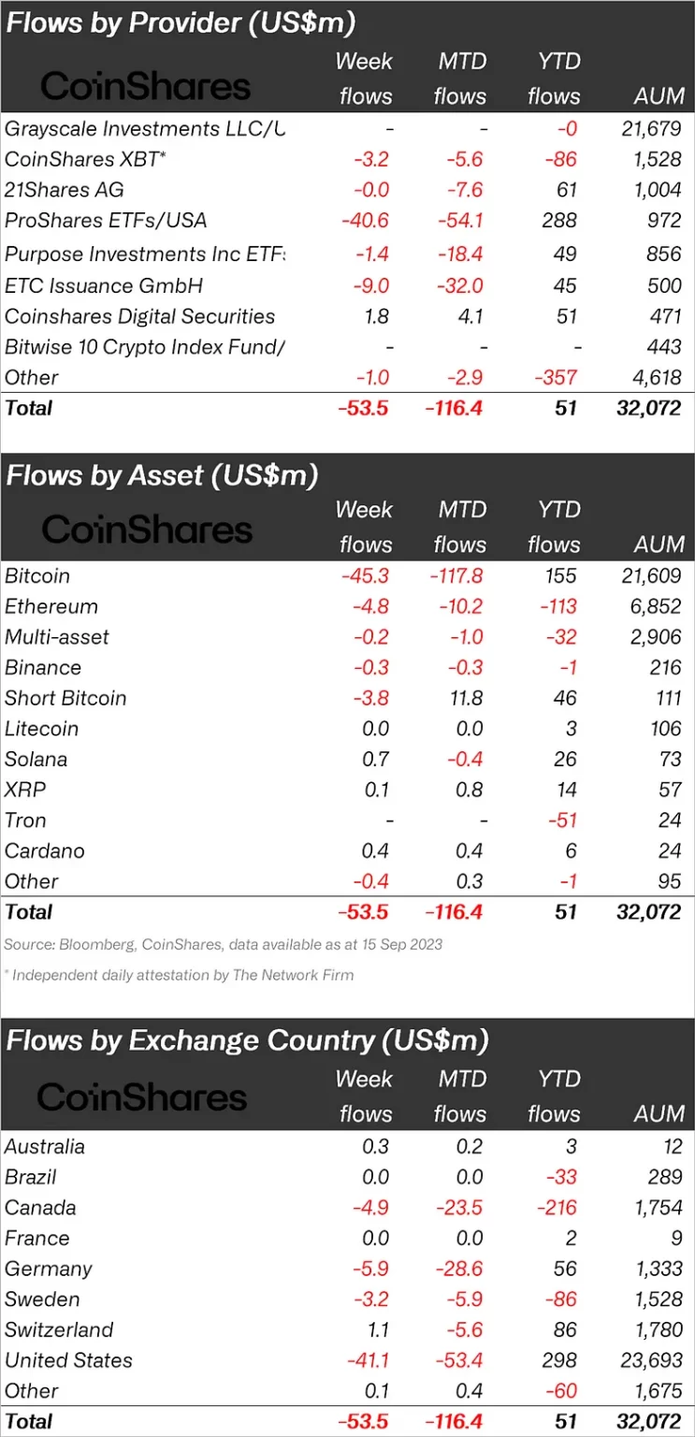The height and width of the screenshot is (1437, 695).
Task: Click the Solana asset row label
Action: tap(36, 760)
